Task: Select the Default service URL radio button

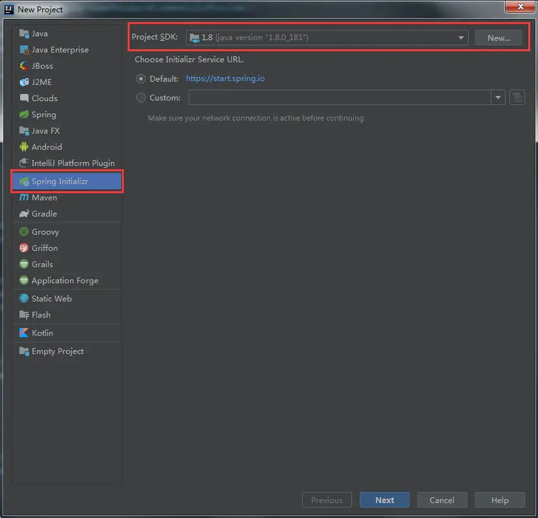Action: 141,78
